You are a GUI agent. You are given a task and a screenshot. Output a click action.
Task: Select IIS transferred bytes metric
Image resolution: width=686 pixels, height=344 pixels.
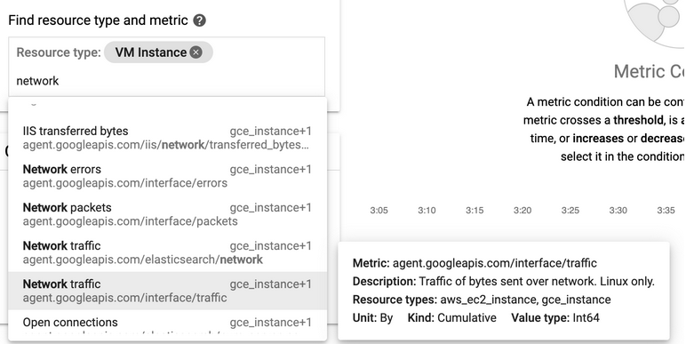tap(167, 138)
